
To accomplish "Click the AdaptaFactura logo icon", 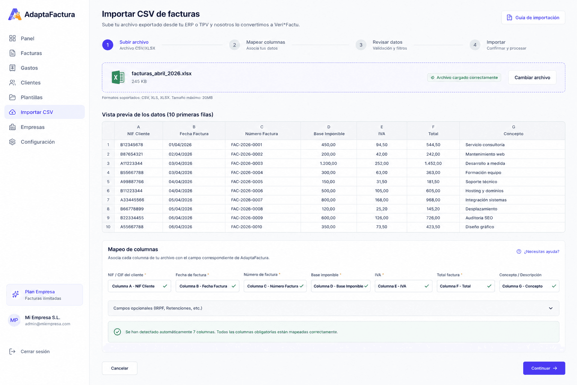I will pos(15,14).
